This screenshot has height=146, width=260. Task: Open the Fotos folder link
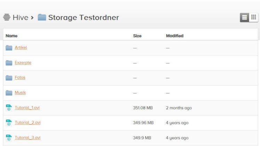[x=20, y=78]
